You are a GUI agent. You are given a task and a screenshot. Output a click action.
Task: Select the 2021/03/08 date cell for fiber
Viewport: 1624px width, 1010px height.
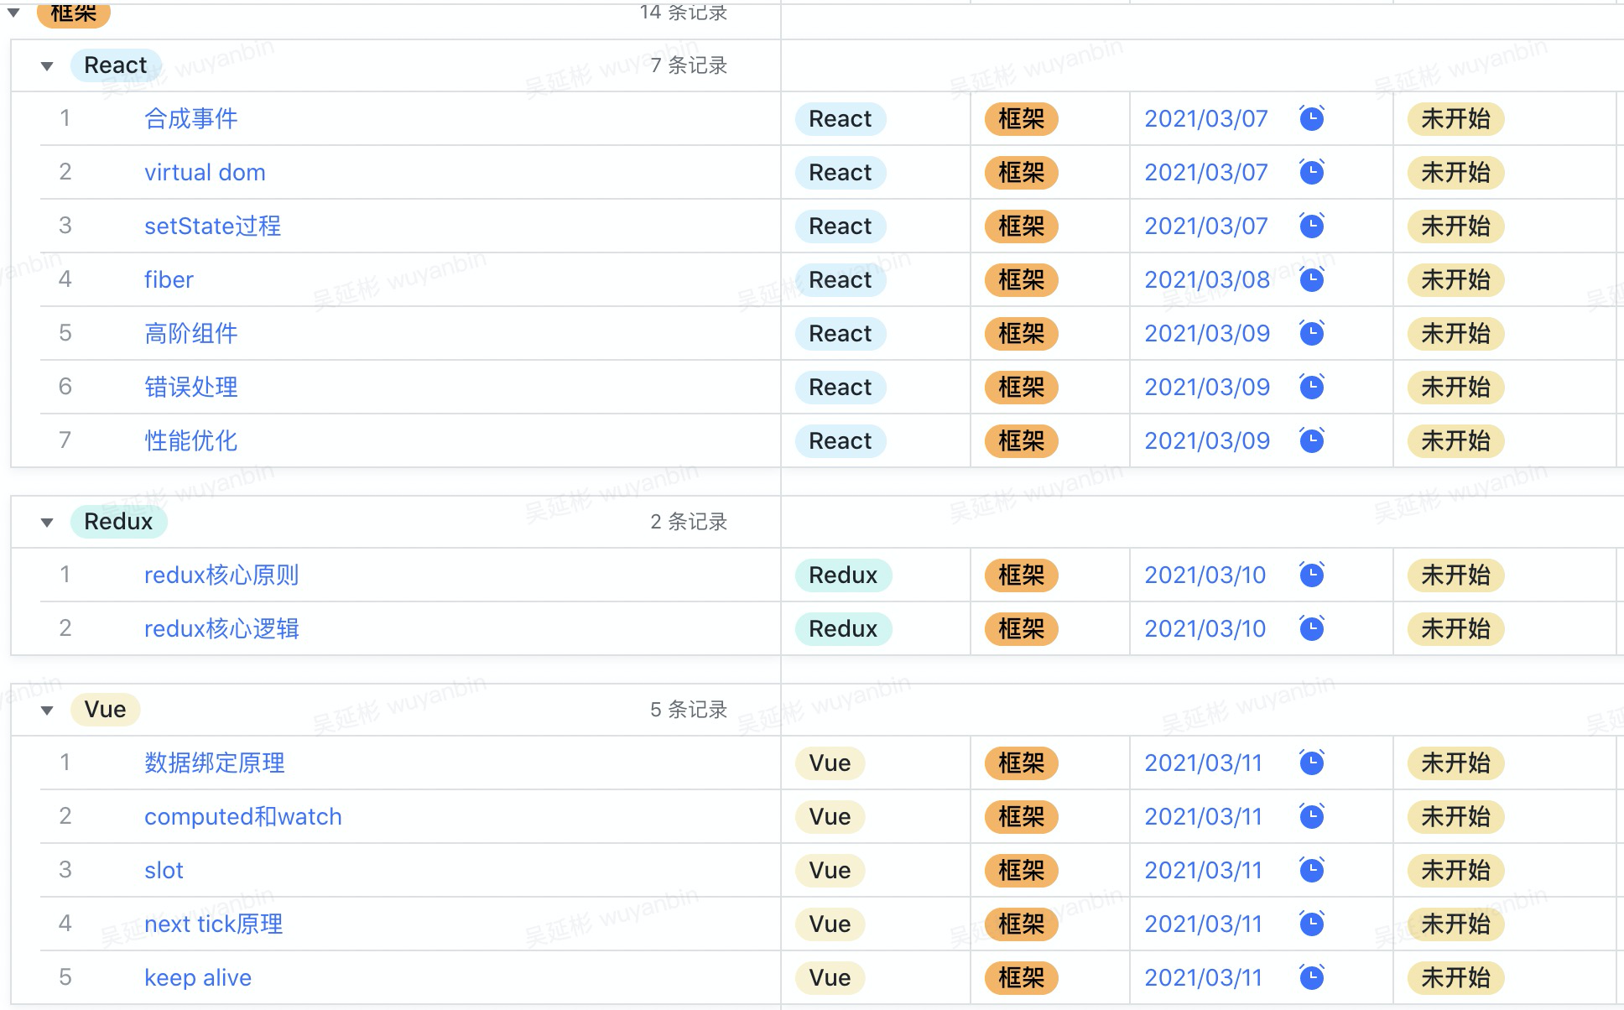click(1206, 279)
